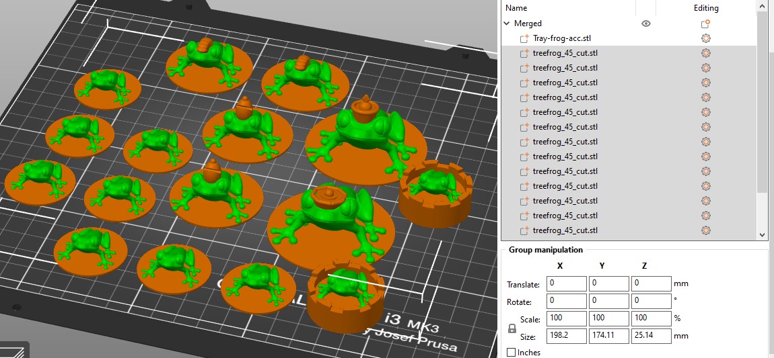Click the part icon beside Tray-frog-acc.stl
This screenshot has height=358, width=774.
coord(524,38)
